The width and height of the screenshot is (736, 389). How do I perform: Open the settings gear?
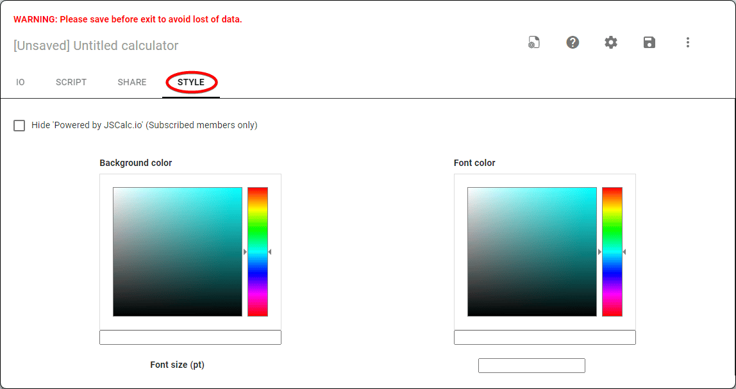click(611, 42)
